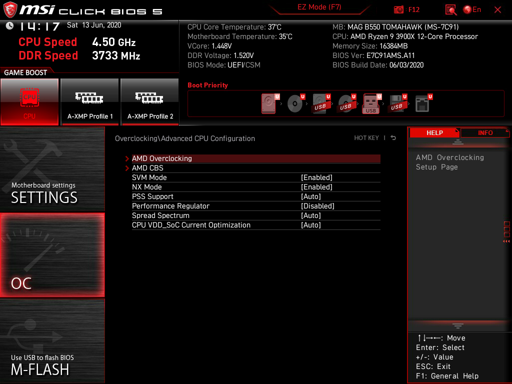The height and width of the screenshot is (384, 512).
Task: Click the DDR Speed 3733 MHz reading
Action: click(79, 55)
